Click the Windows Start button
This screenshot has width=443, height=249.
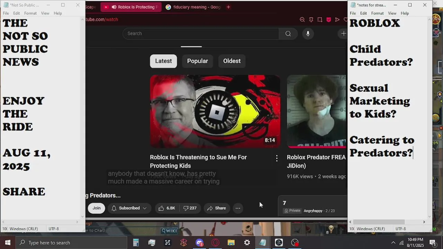click(x=8, y=243)
